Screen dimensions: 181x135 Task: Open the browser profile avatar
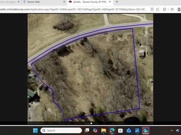point(179,9)
